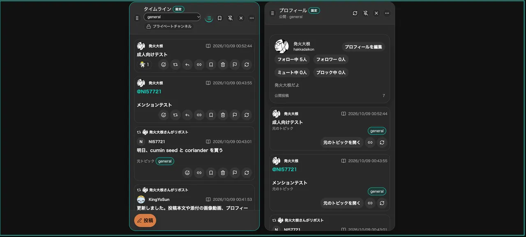Flag the cumin seed post
This screenshot has height=237, width=526.
coord(235,173)
